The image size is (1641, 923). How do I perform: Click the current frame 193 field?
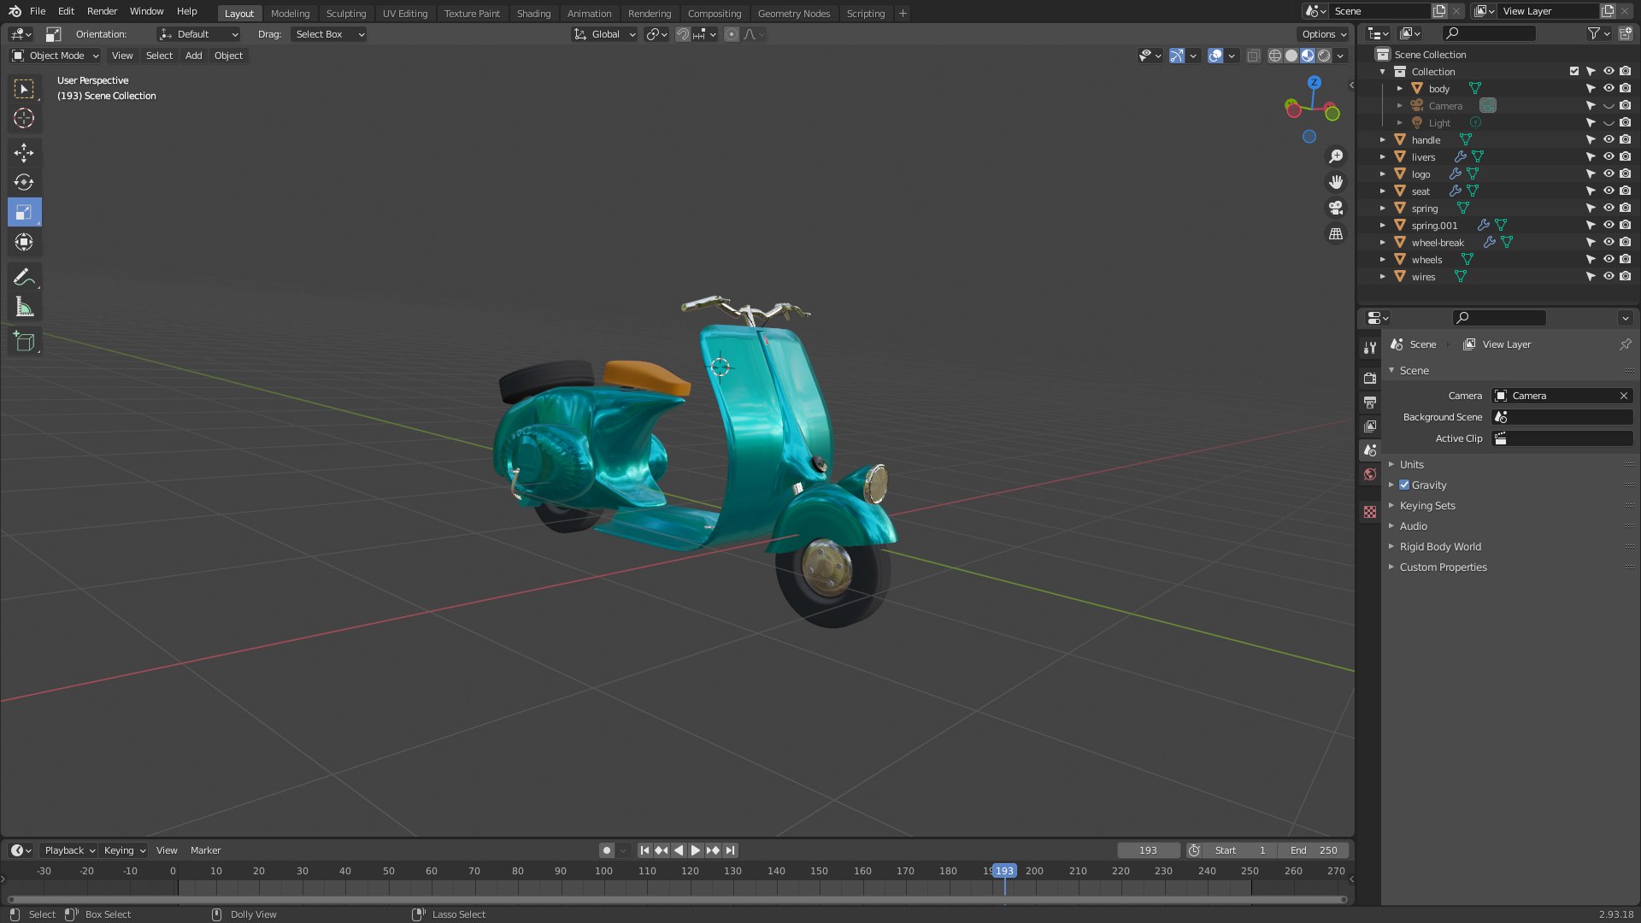point(1148,850)
